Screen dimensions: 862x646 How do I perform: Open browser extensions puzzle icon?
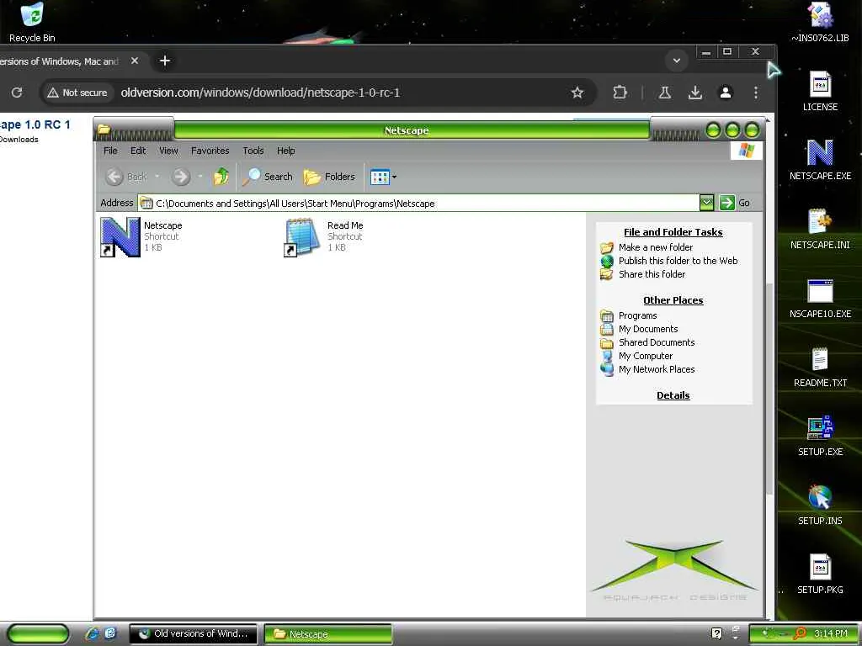[620, 93]
